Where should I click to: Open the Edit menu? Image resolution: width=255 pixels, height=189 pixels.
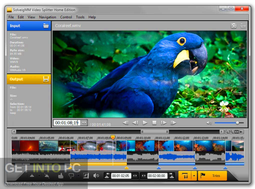click(x=21, y=17)
